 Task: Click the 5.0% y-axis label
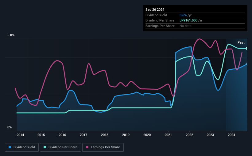[x=11, y=35]
